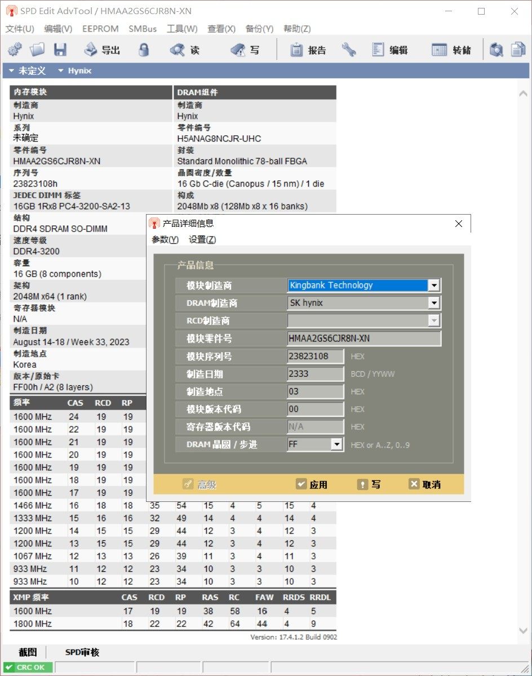Click the 制造日期 field showing 2333

pyautogui.click(x=316, y=373)
